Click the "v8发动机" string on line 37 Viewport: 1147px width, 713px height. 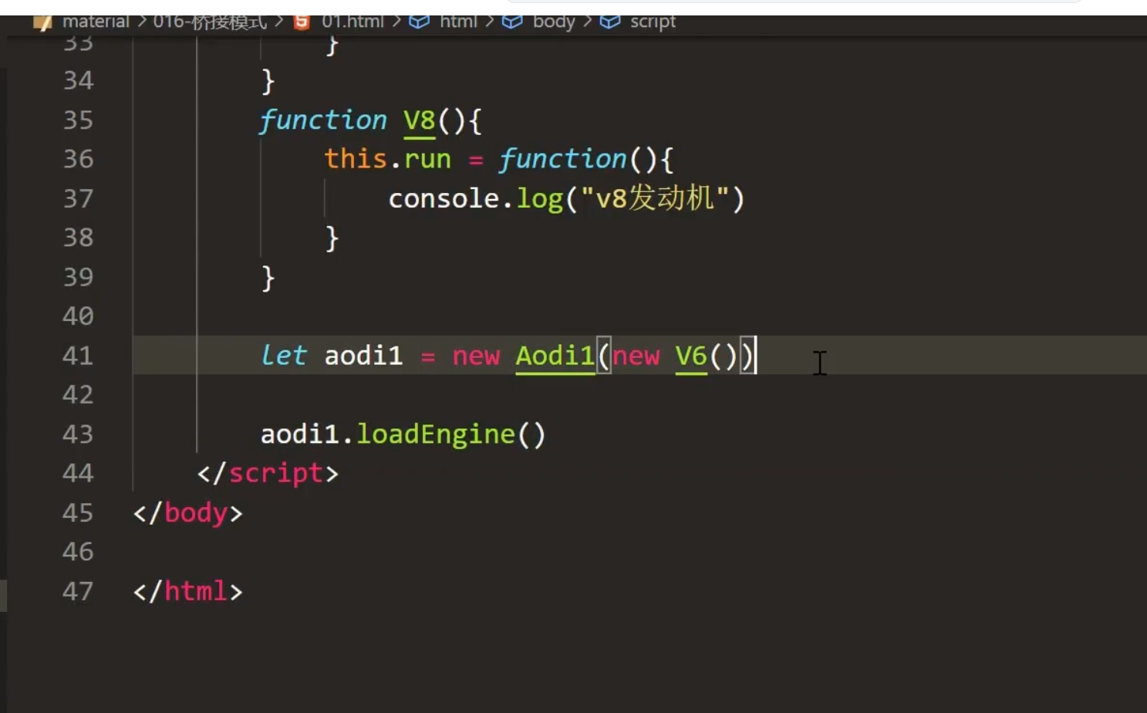pyautogui.click(x=654, y=198)
